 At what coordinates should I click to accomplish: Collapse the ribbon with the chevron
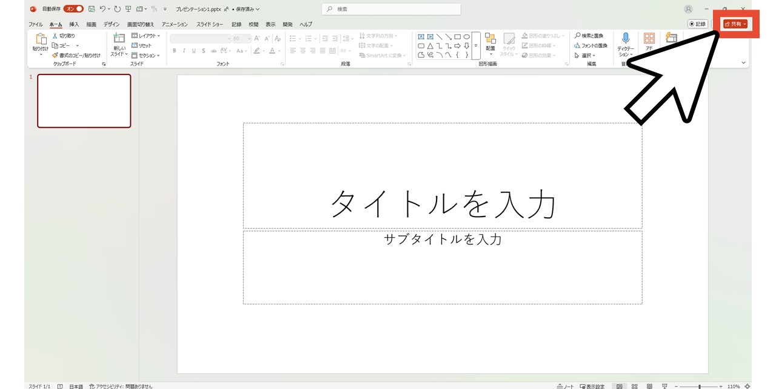point(744,62)
